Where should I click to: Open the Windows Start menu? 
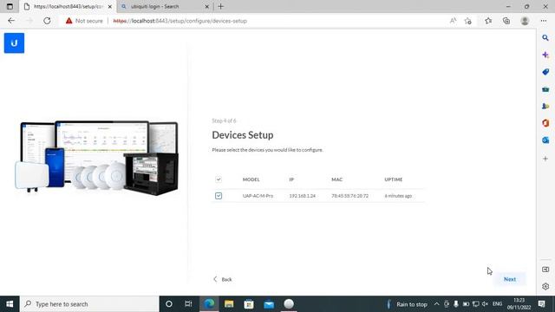pos(10,304)
